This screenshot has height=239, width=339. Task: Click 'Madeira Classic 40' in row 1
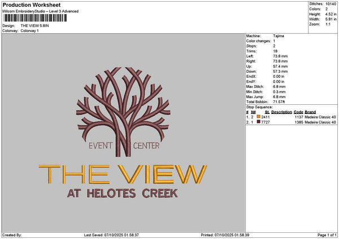coord(320,117)
